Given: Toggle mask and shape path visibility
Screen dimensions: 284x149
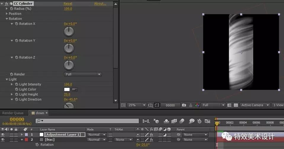Looking at the screenshot, I should coord(157,105).
